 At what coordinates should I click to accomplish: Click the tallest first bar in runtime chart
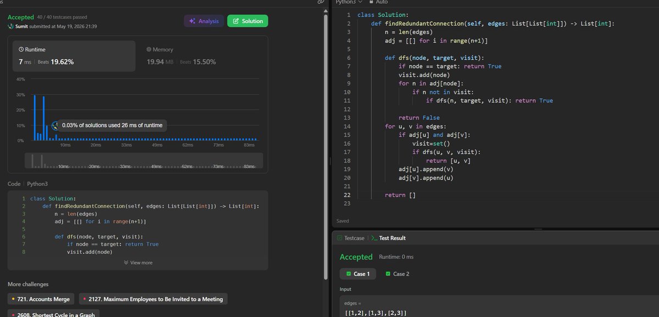pyautogui.click(x=35, y=117)
